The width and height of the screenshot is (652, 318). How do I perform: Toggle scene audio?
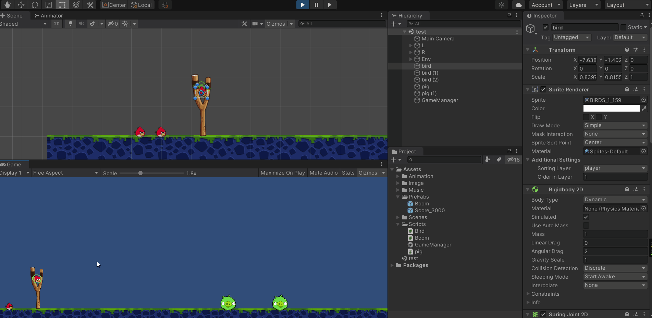coord(82,24)
